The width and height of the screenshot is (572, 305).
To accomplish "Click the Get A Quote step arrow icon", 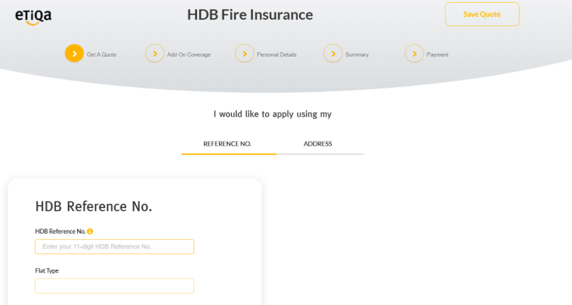I will coord(74,54).
